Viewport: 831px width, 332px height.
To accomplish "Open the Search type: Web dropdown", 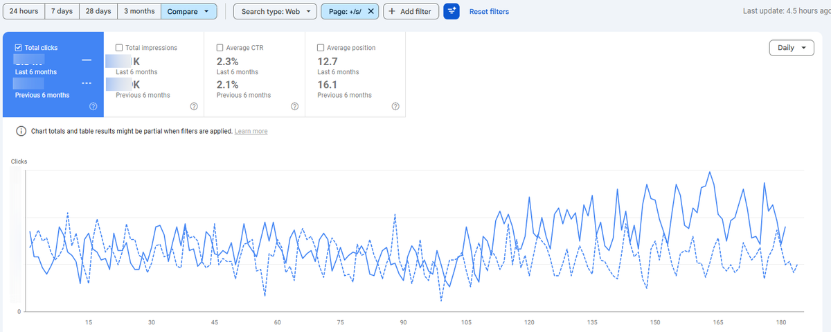I will [276, 12].
